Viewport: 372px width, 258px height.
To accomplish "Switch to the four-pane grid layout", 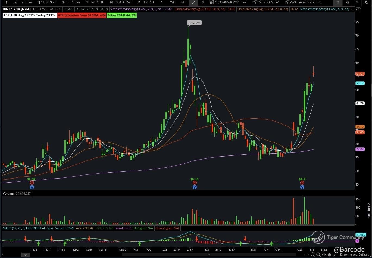I will (347, 2).
